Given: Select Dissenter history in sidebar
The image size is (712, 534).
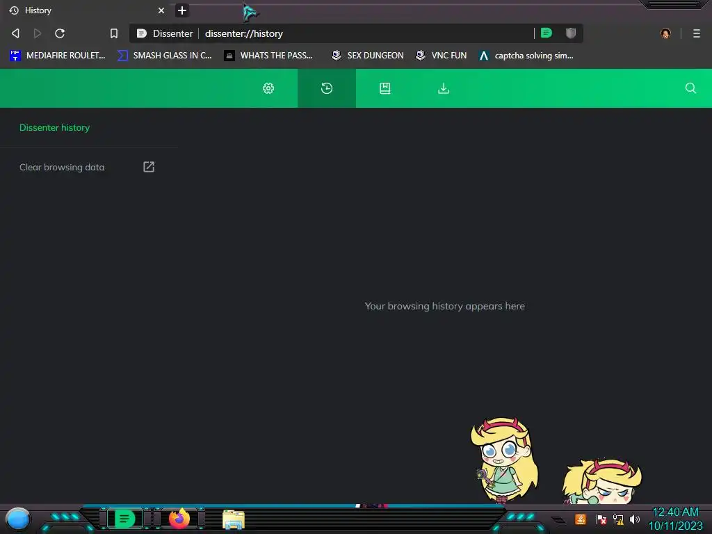Looking at the screenshot, I should pyautogui.click(x=54, y=128).
